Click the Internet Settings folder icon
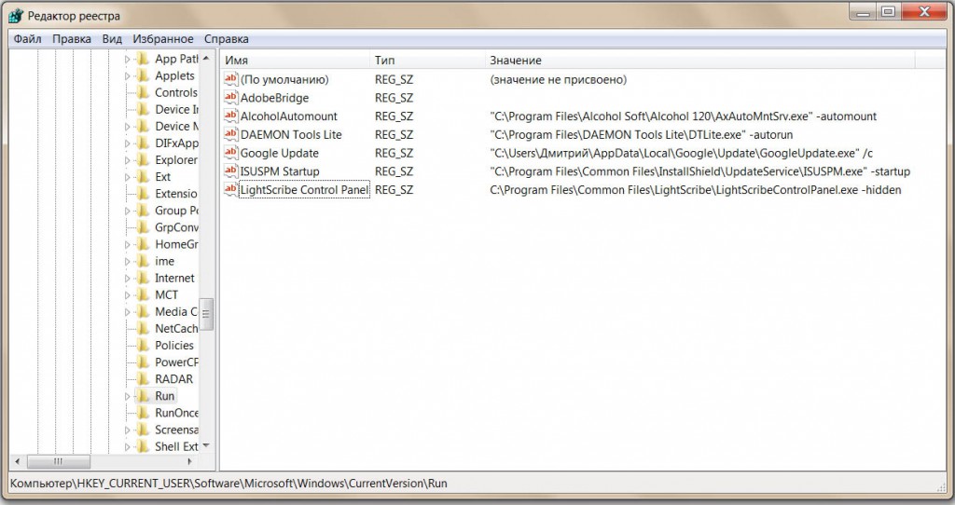Screen dimensions: 955x505 pyautogui.click(x=143, y=278)
